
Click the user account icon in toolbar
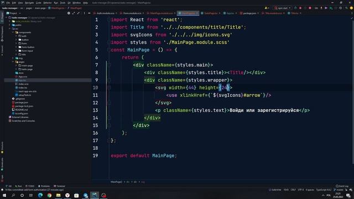pos(267,8)
